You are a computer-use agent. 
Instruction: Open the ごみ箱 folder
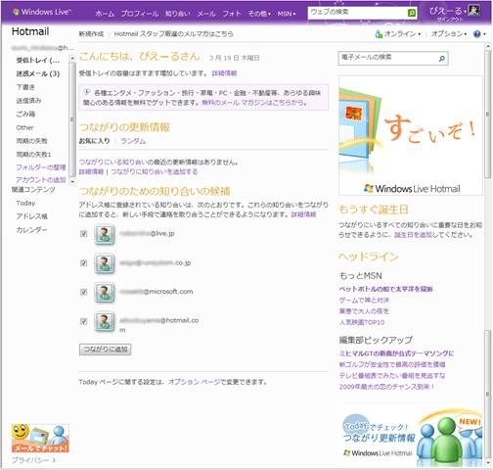click(x=25, y=114)
